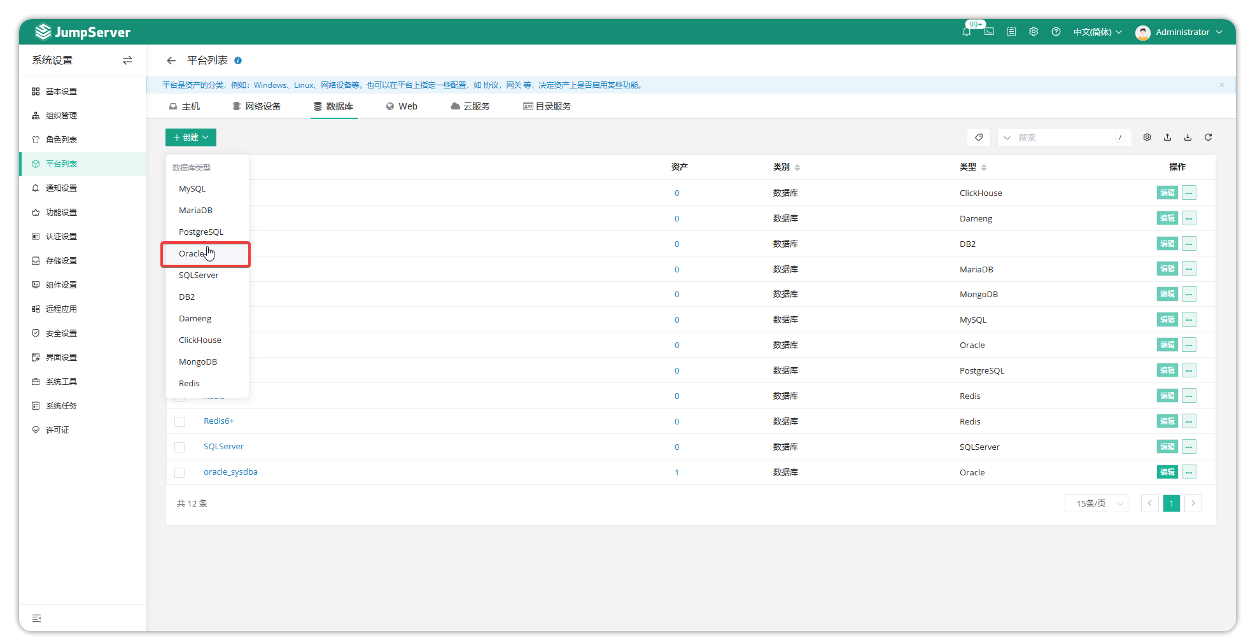
Task: Click the back arrow beside 平台列表
Action: (x=171, y=60)
